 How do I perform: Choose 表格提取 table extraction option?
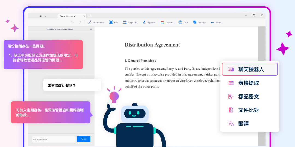[x=248, y=83]
